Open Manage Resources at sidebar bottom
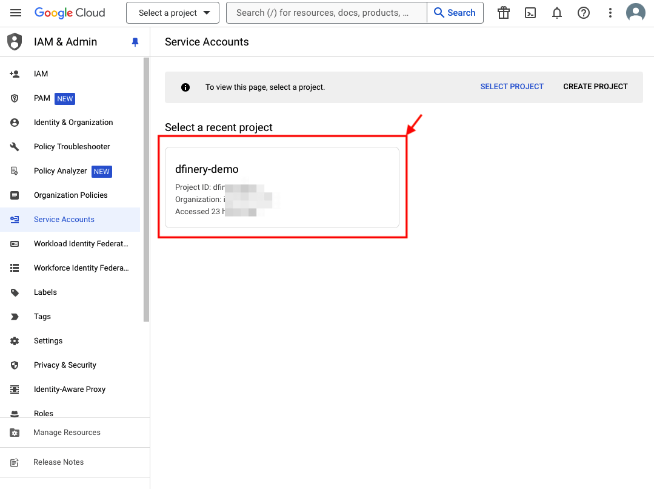Viewport: 654px width, 489px height. click(67, 433)
